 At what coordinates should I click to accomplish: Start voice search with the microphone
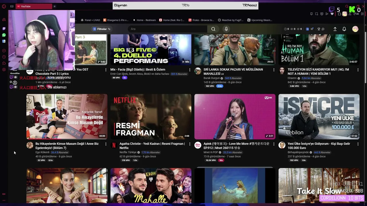[x=226, y=29]
